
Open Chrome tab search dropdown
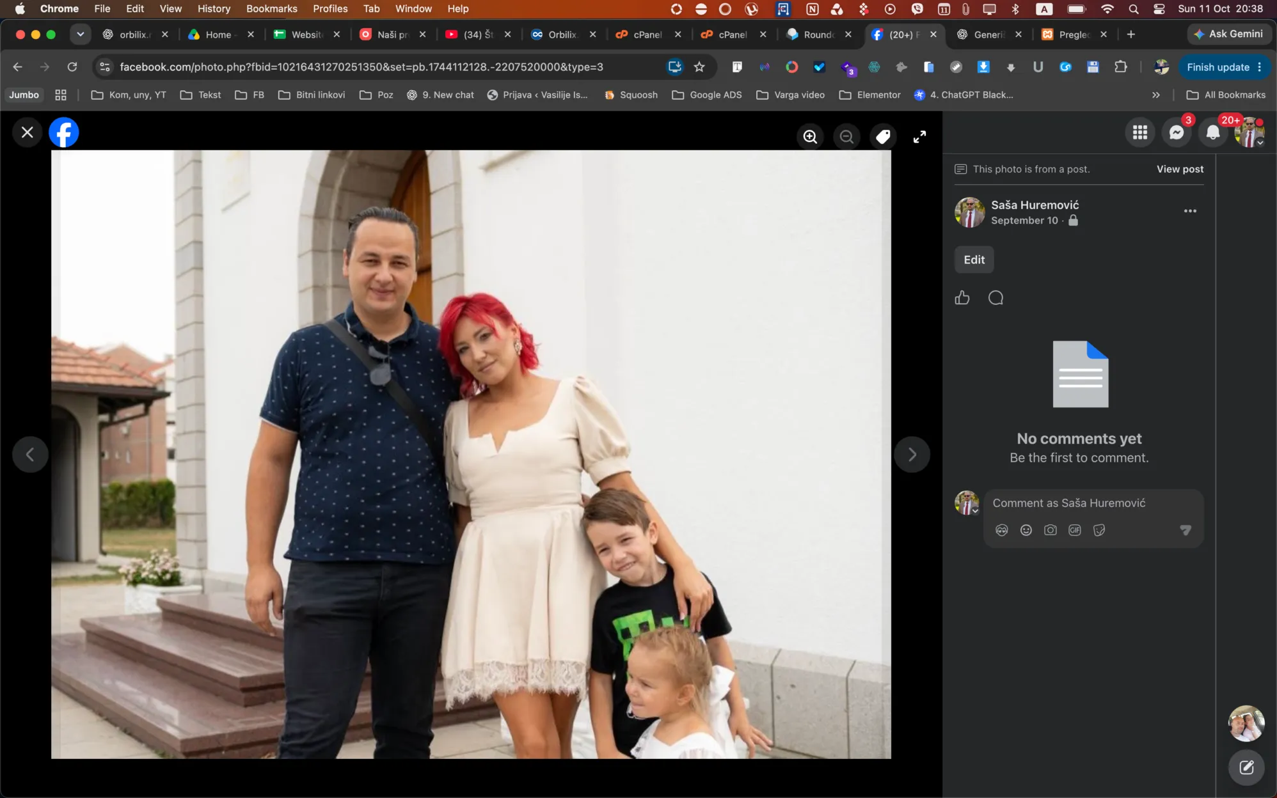click(80, 35)
